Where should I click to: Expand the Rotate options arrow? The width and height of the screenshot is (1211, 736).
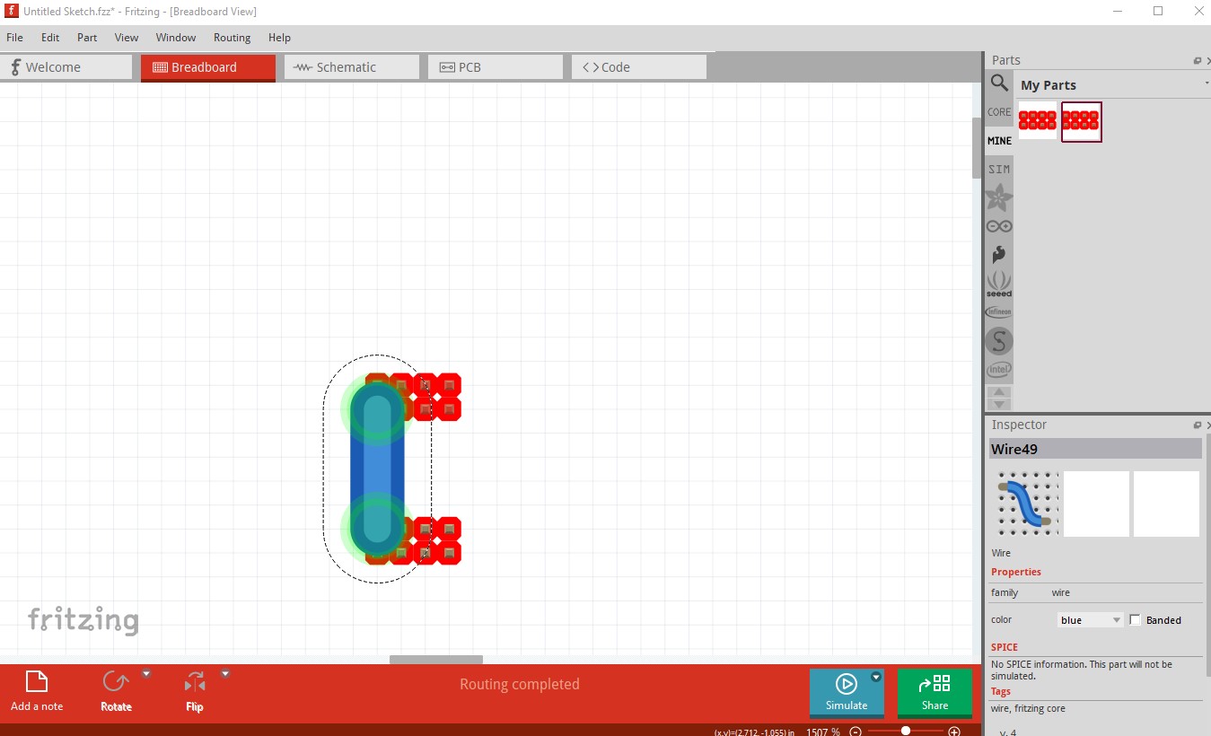pos(146,673)
